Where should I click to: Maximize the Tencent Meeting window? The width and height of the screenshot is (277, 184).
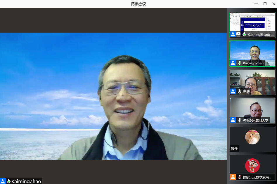265,4
